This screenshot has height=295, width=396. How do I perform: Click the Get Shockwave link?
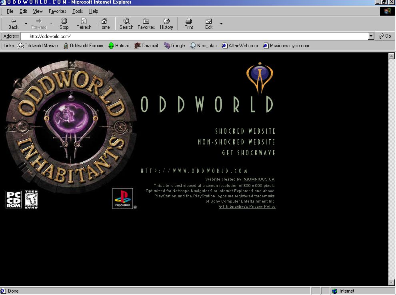tap(249, 153)
